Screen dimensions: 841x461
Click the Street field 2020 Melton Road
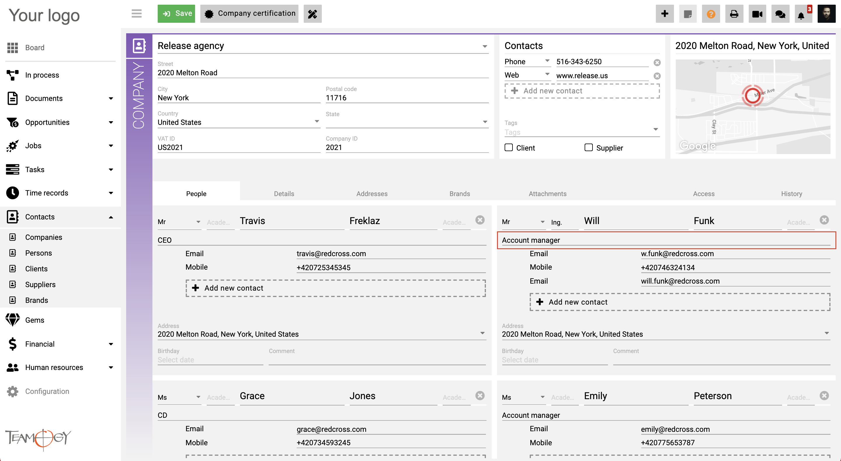coord(323,73)
